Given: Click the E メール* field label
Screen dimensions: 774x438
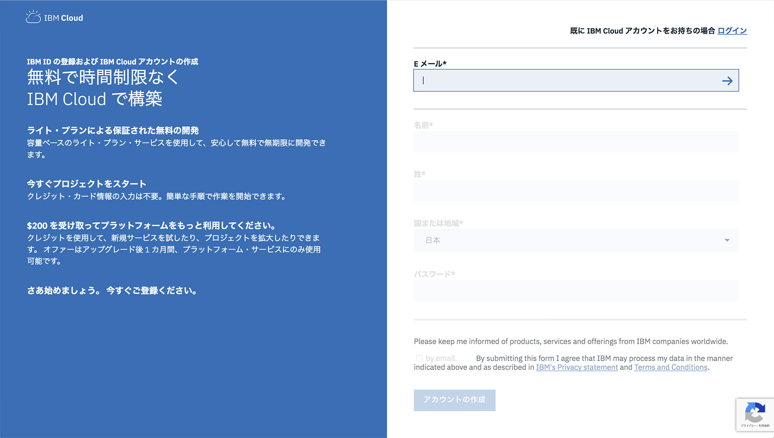Looking at the screenshot, I should click(x=430, y=64).
